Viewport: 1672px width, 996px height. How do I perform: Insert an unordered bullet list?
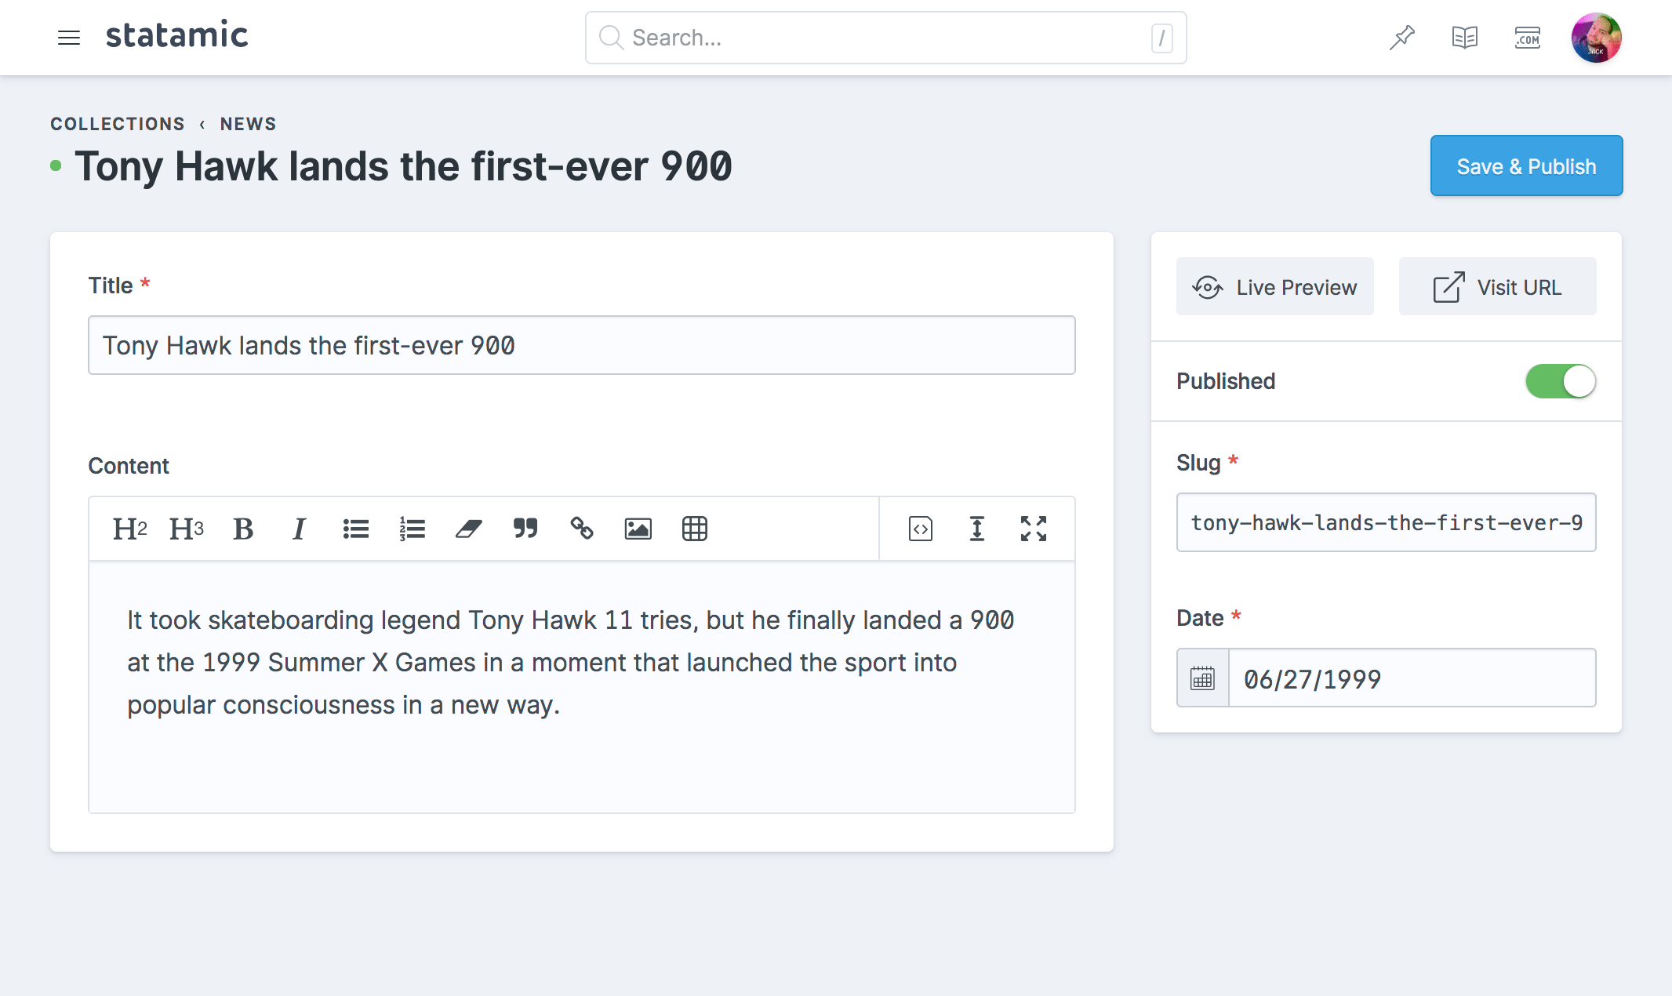355,529
